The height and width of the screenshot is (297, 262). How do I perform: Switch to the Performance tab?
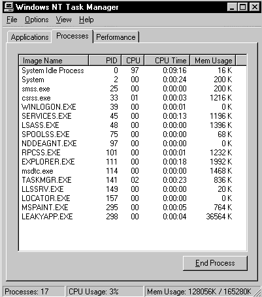(116, 37)
